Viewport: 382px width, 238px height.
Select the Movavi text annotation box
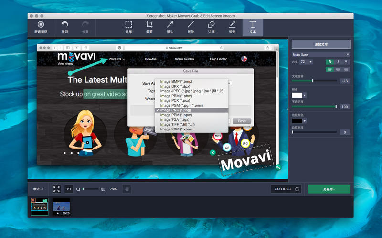tap(246, 160)
